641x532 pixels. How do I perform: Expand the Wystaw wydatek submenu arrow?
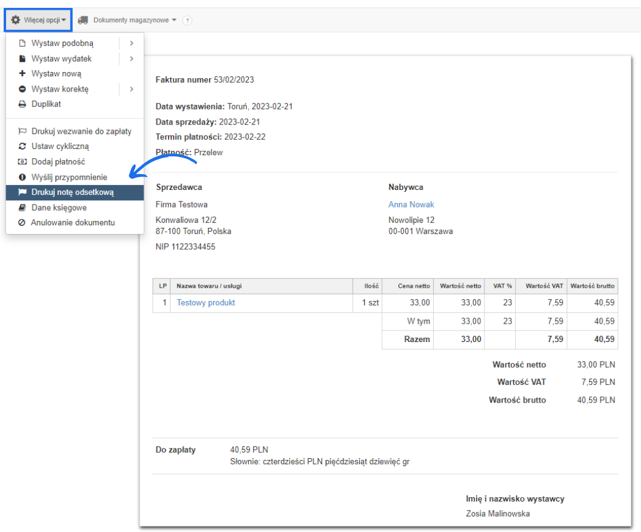pyautogui.click(x=131, y=59)
